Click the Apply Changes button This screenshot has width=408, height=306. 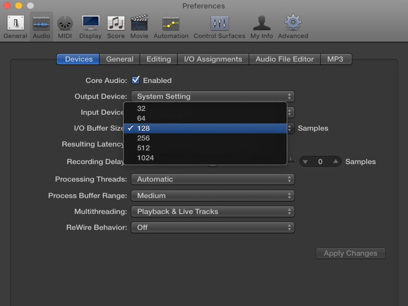point(350,253)
